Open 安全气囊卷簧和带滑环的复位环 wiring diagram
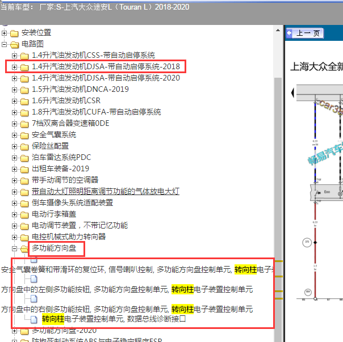Screen dimensions: 343x342 pos(137,269)
